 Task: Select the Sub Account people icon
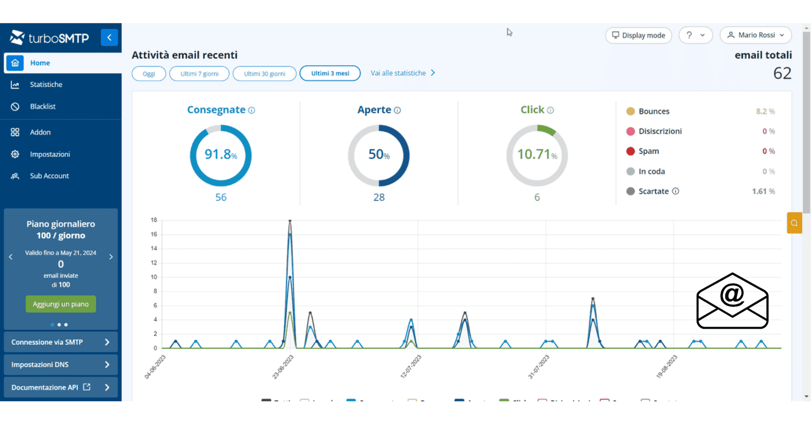coord(15,176)
